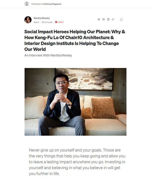Share the article on Twitter

[99, 19]
